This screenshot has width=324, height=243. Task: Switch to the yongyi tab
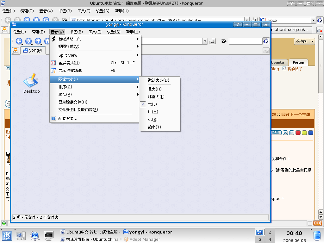[x=33, y=50]
